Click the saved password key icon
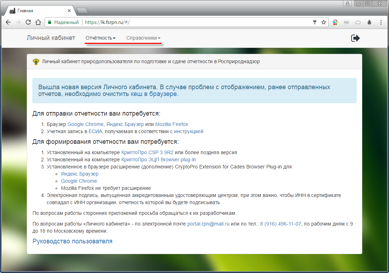The width and height of the screenshot is (389, 273). coord(314,22)
